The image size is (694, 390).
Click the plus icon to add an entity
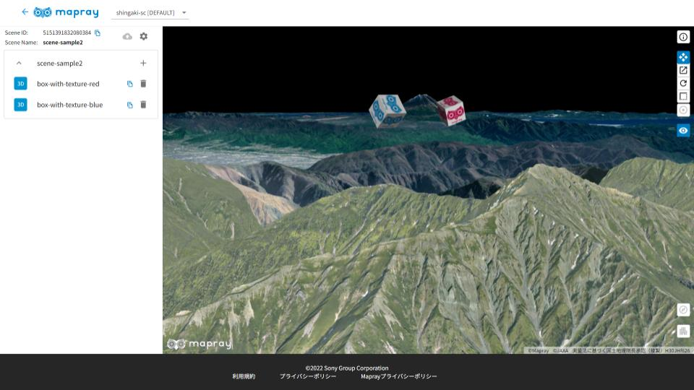coord(143,64)
